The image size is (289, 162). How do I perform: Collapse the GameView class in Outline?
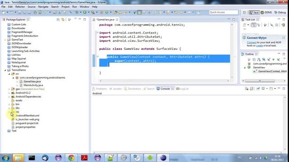click(x=245, y=67)
